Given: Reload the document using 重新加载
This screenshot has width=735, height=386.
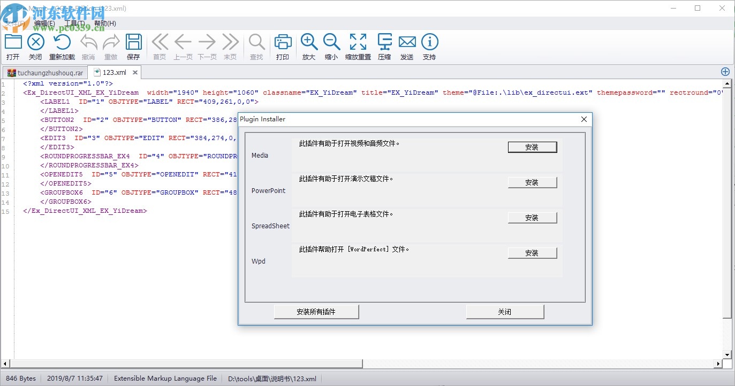Looking at the screenshot, I should pyautogui.click(x=61, y=45).
